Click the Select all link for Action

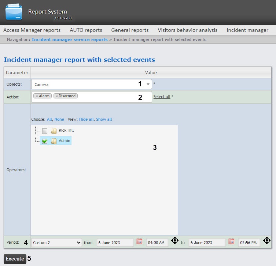click(x=162, y=97)
